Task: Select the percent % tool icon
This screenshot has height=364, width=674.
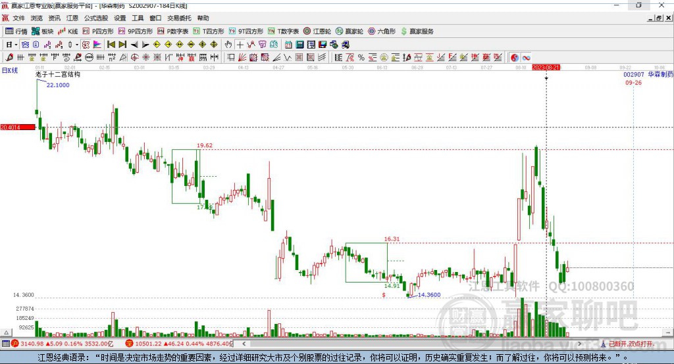Action: pyautogui.click(x=361, y=58)
